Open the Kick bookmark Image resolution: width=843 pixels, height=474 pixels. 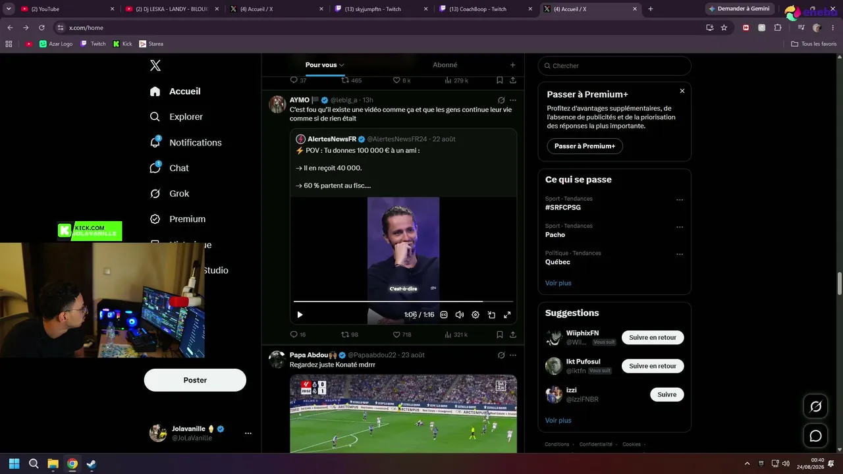pyautogui.click(x=122, y=44)
